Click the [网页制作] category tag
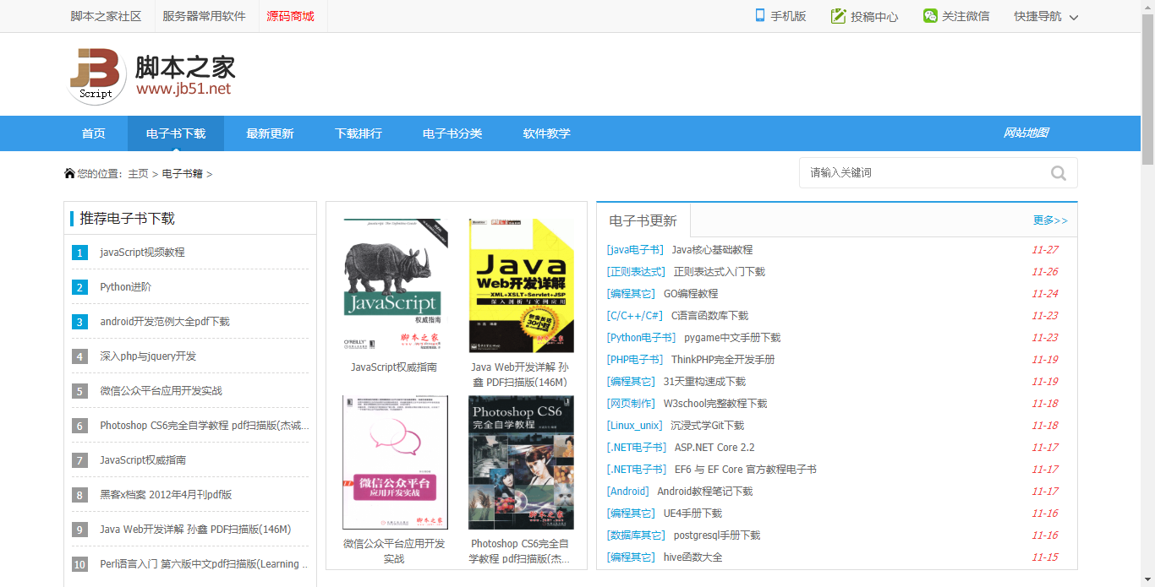The width and height of the screenshot is (1155, 587). coord(630,404)
